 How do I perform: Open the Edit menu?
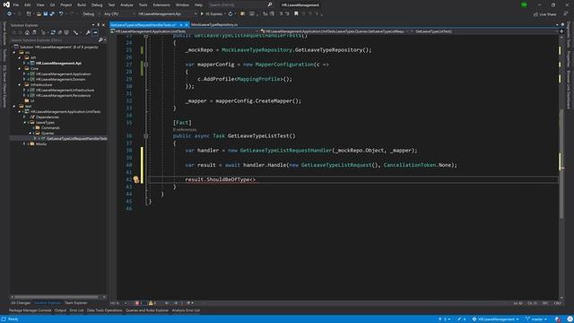pos(28,5)
